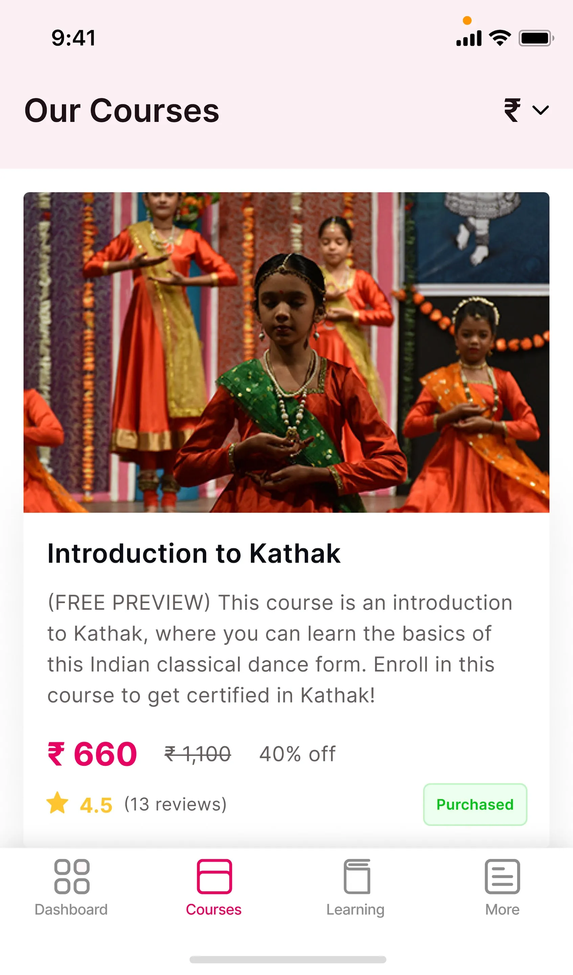
Task: Tap the home indicator bar
Action: [288, 959]
